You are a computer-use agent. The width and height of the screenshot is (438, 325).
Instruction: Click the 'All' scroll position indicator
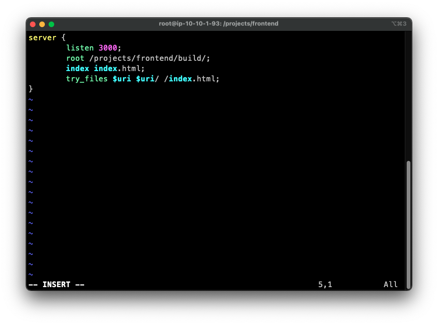tap(390, 284)
